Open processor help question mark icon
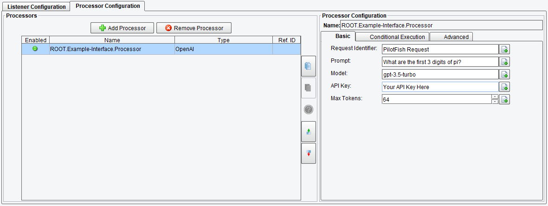The height and width of the screenshot is (206, 548). click(x=308, y=110)
